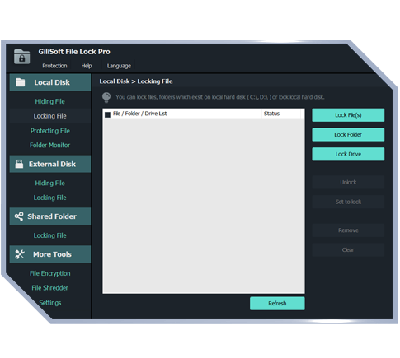
Task: Open the Help menu
Action: (x=87, y=66)
